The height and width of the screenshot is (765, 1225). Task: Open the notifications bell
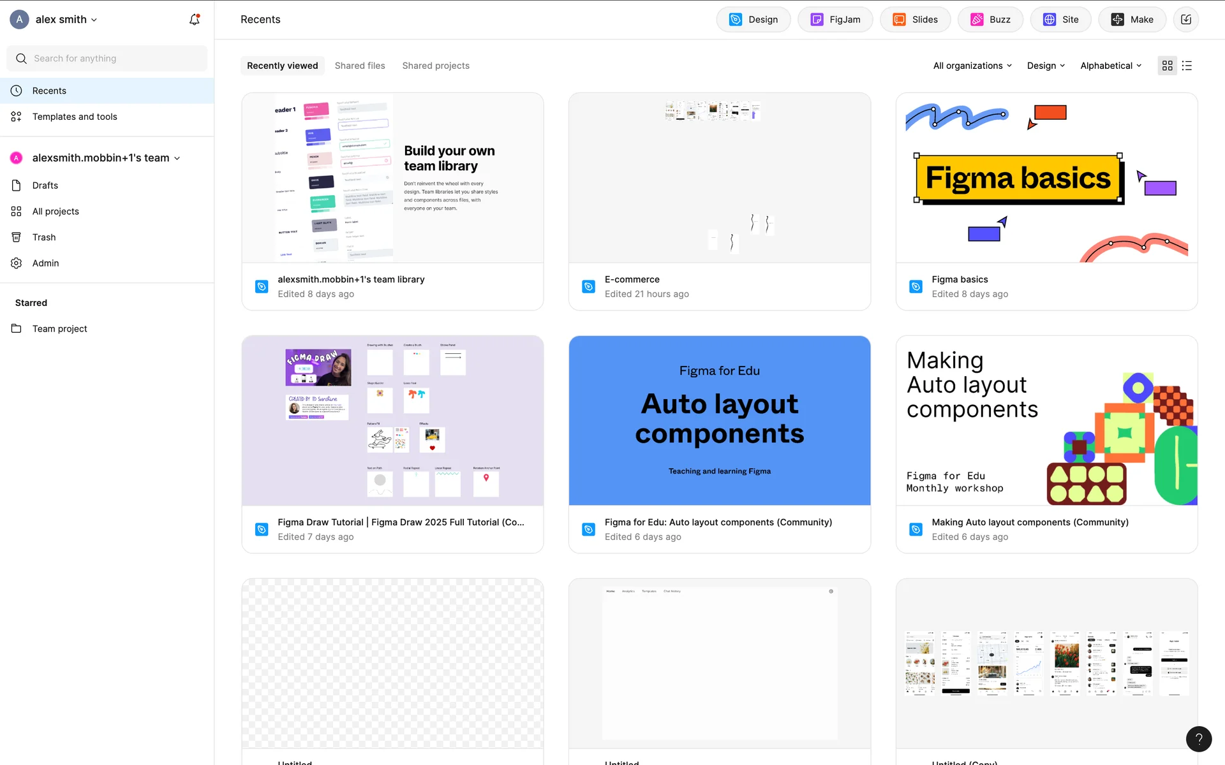coord(195,20)
